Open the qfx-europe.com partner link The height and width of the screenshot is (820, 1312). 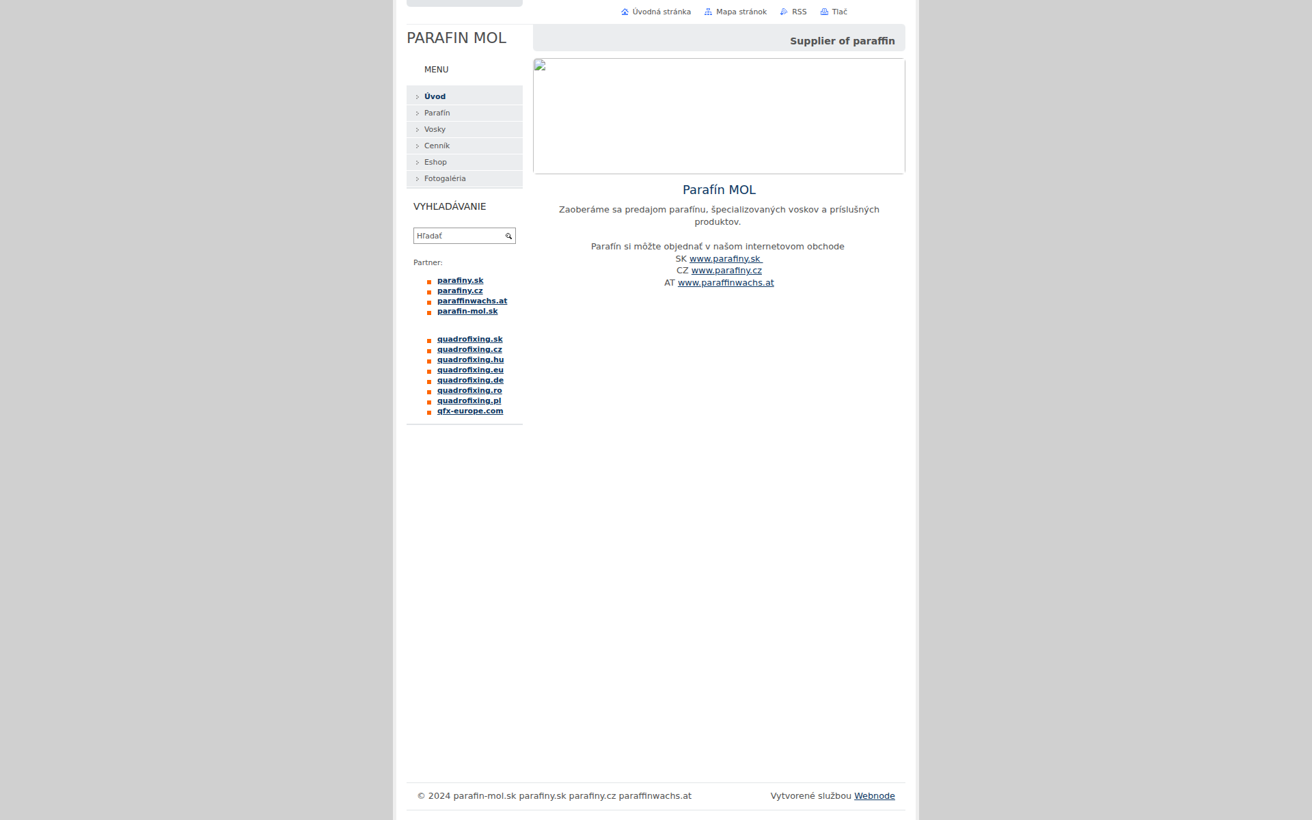pyautogui.click(x=470, y=411)
